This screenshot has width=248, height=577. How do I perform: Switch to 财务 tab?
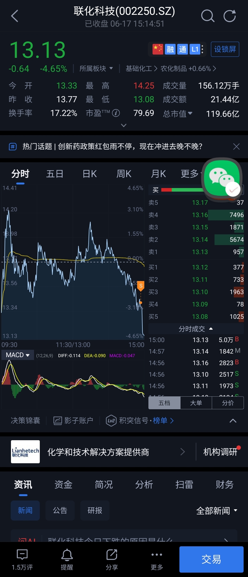(x=225, y=485)
